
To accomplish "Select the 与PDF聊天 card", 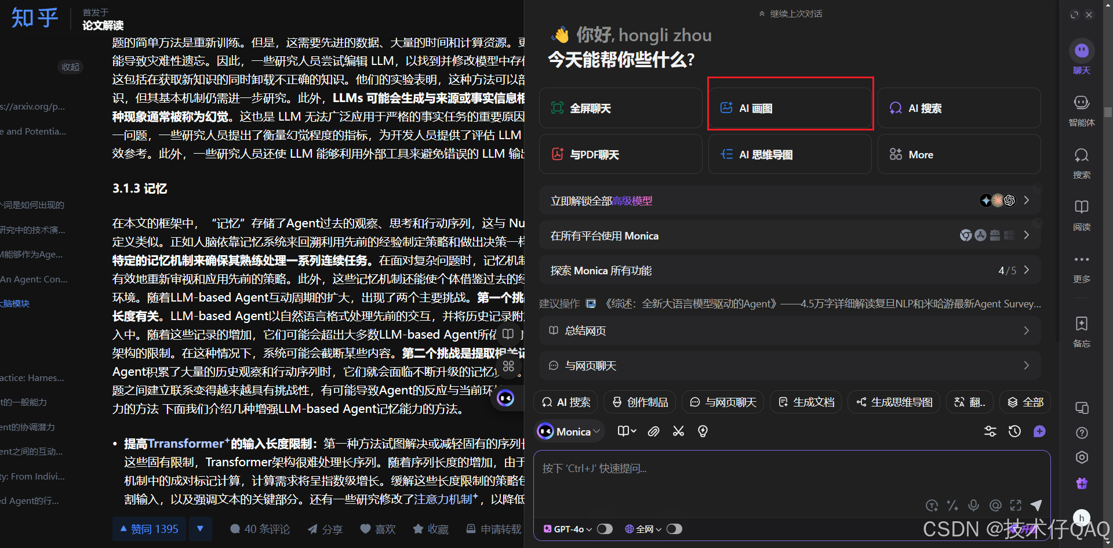I will click(620, 154).
